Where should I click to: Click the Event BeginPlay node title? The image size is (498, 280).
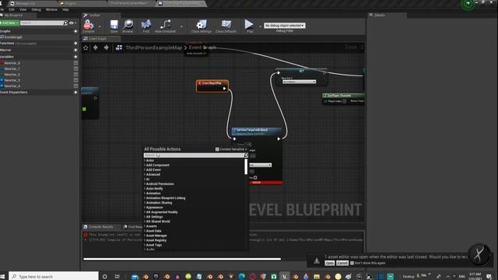(212, 83)
